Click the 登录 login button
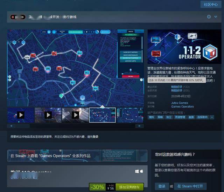This screenshot has height=192, width=224. [x=162, y=186]
